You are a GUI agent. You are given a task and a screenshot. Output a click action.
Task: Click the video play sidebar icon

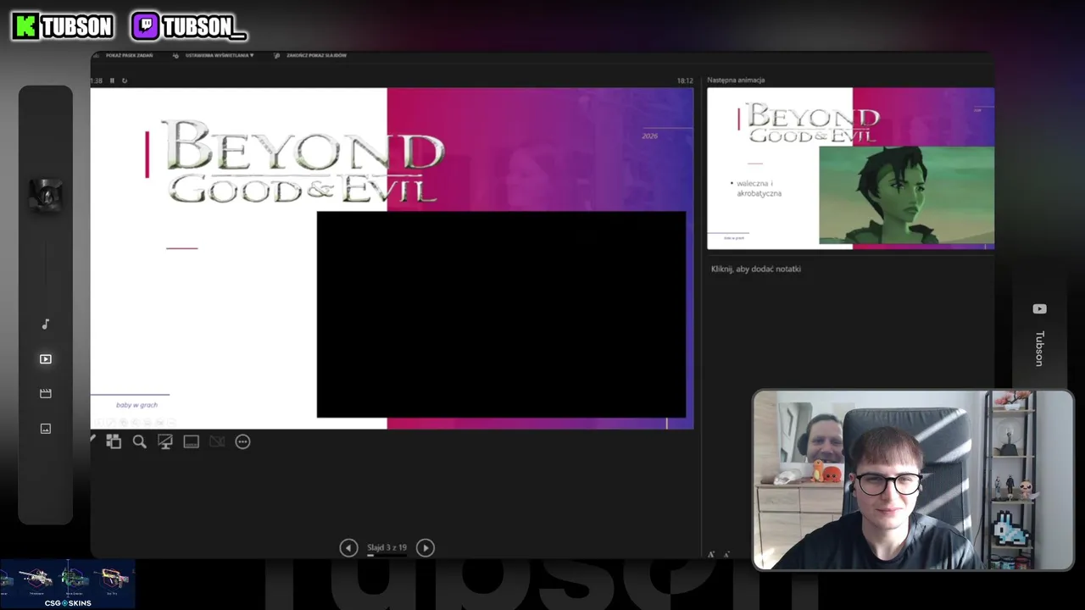click(46, 359)
